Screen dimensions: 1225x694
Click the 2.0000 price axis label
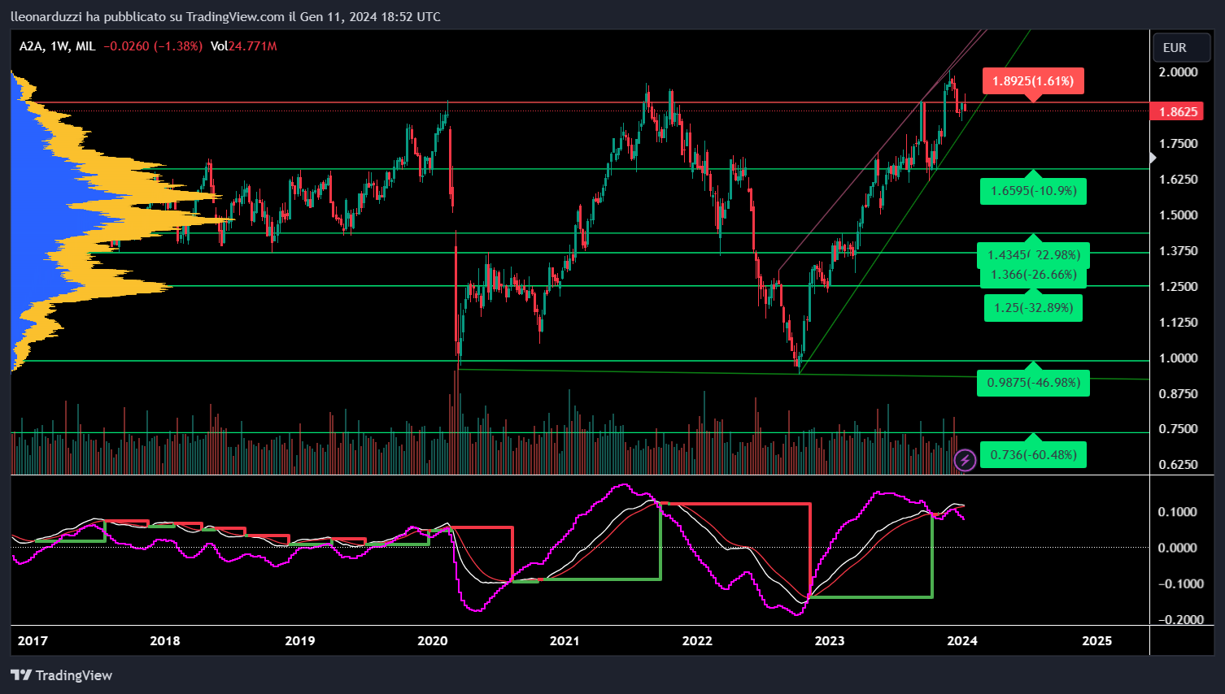pos(1179,72)
